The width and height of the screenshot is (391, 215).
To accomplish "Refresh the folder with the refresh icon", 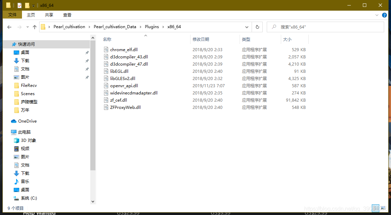I will pos(257,27).
